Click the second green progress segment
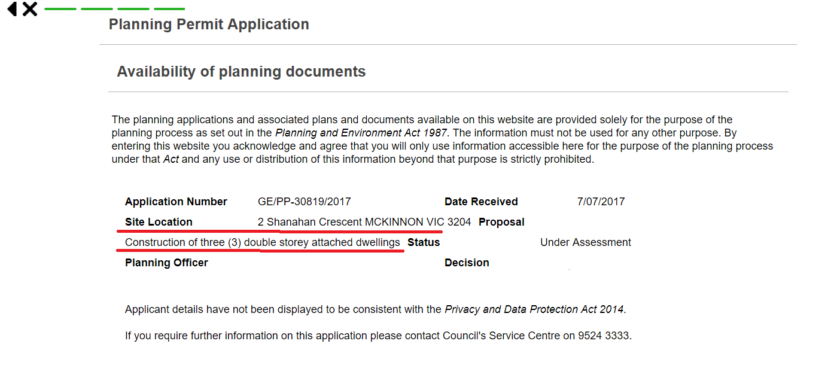 click(97, 9)
